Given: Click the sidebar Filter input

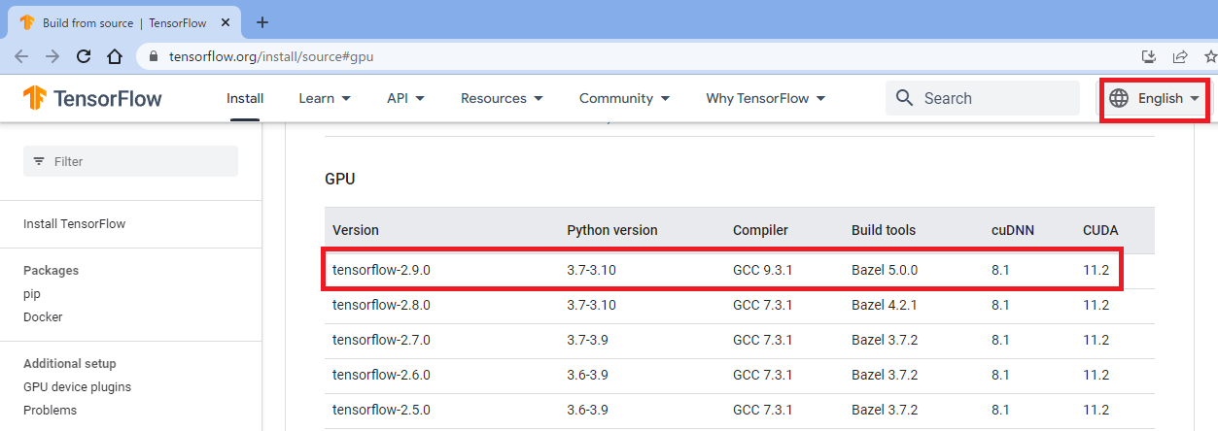Looking at the screenshot, I should tap(130, 161).
